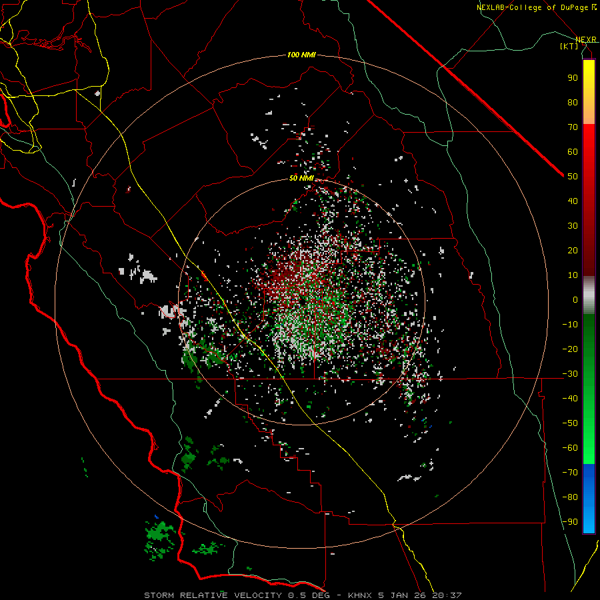
Task: Pick the gray zero-velocity segment of the color bar
Action: click(589, 295)
